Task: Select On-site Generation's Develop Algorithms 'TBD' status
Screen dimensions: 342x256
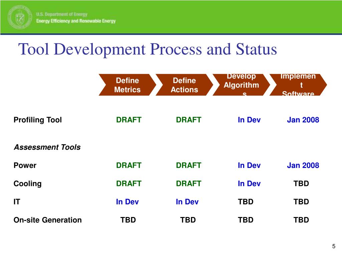Action: pyautogui.click(x=245, y=220)
